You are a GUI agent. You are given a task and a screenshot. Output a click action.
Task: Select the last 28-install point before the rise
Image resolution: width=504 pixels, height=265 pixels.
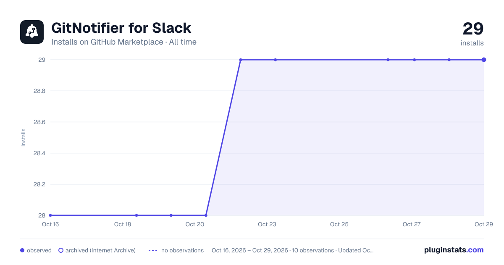point(206,215)
